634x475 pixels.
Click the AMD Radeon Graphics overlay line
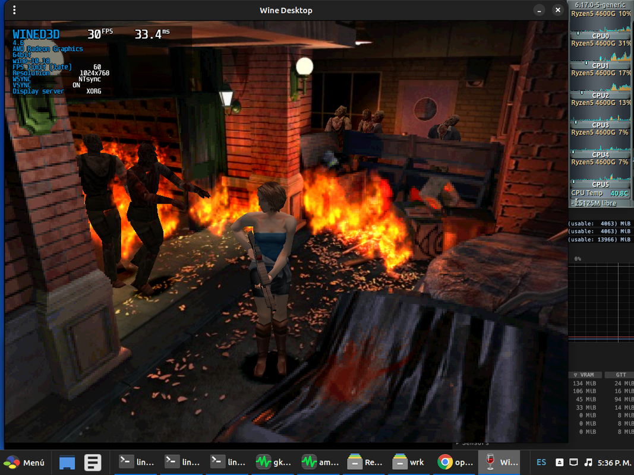pos(48,49)
